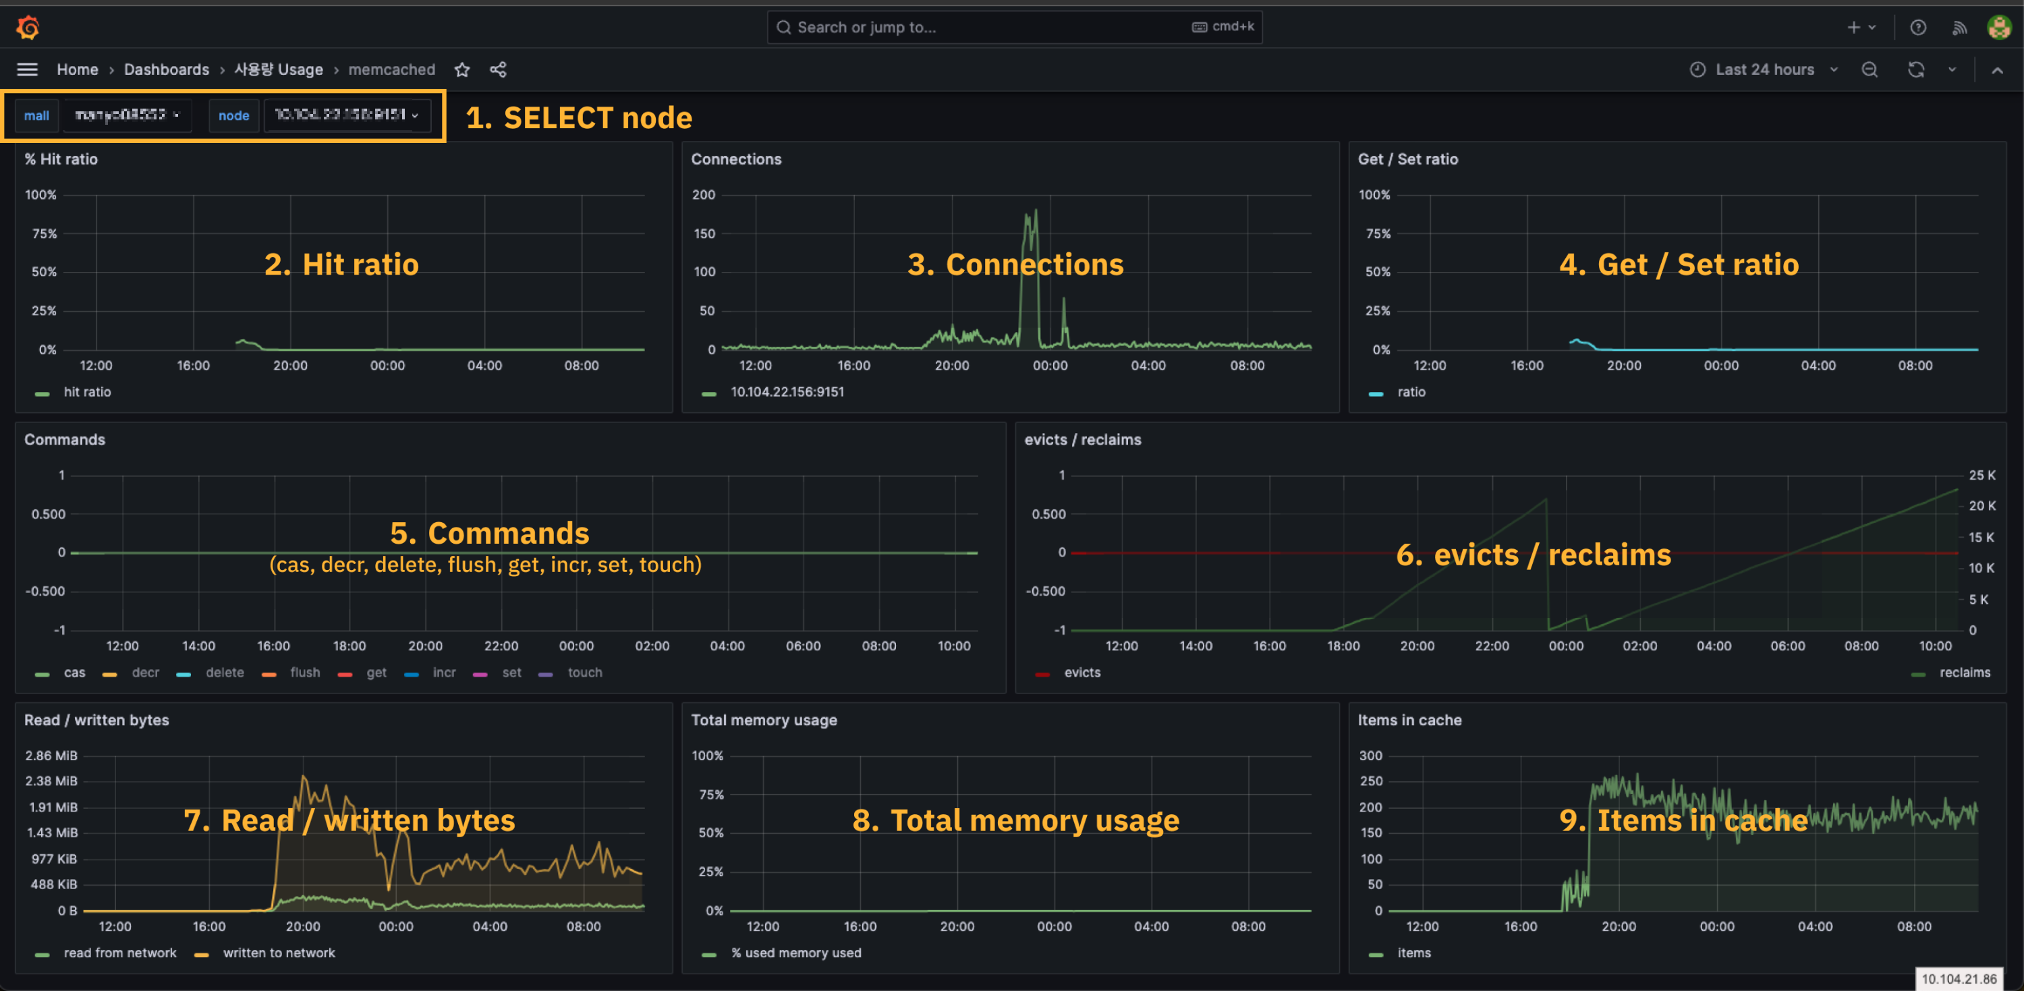Open the help question mark icon
This screenshot has width=2024, height=991.
pyautogui.click(x=1918, y=28)
